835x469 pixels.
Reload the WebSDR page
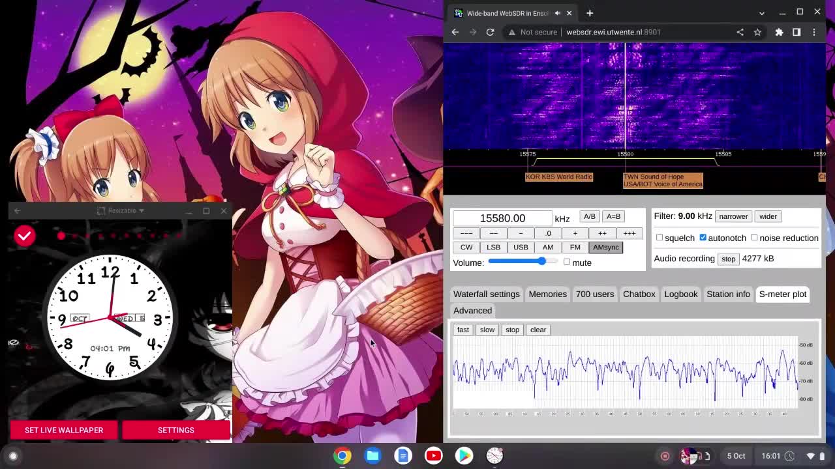490,32
